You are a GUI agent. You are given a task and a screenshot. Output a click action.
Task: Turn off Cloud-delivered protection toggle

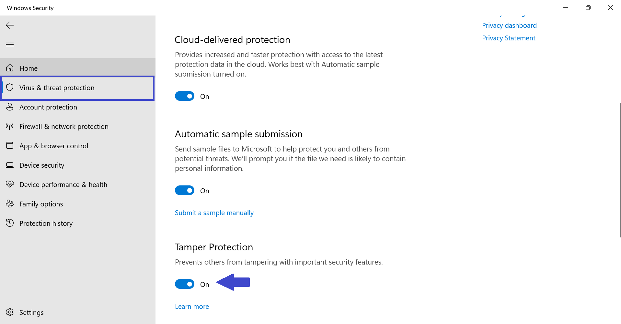[x=185, y=96]
